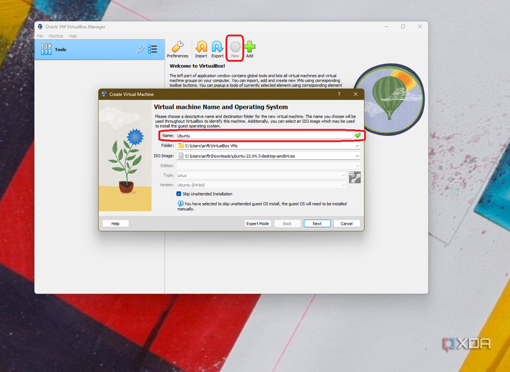Switch to Expert Mode
The height and width of the screenshot is (372, 510).
[258, 223]
